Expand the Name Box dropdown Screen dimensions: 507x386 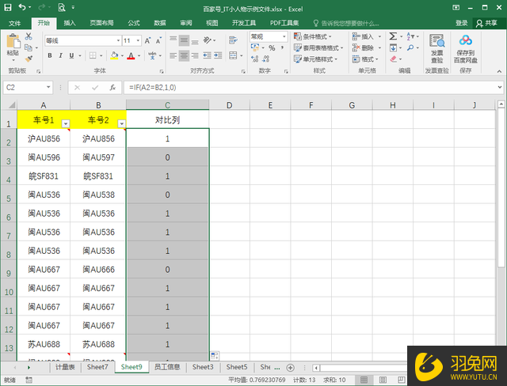pos(48,87)
